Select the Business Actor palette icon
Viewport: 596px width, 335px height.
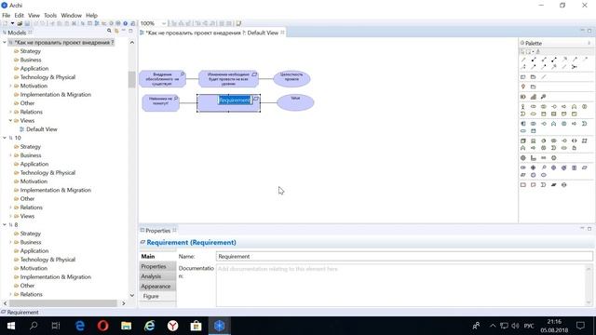click(x=523, y=107)
